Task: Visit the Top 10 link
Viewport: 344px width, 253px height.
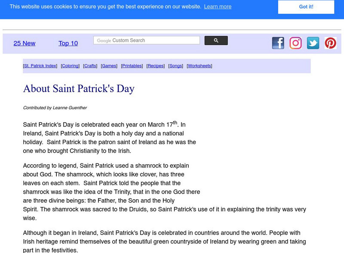Action: 68,43
